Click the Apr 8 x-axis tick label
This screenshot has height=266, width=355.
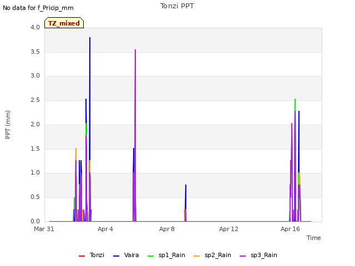click(x=167, y=229)
